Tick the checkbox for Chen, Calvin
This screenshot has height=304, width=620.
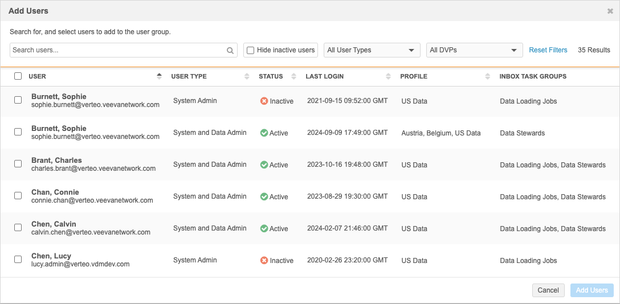18,227
